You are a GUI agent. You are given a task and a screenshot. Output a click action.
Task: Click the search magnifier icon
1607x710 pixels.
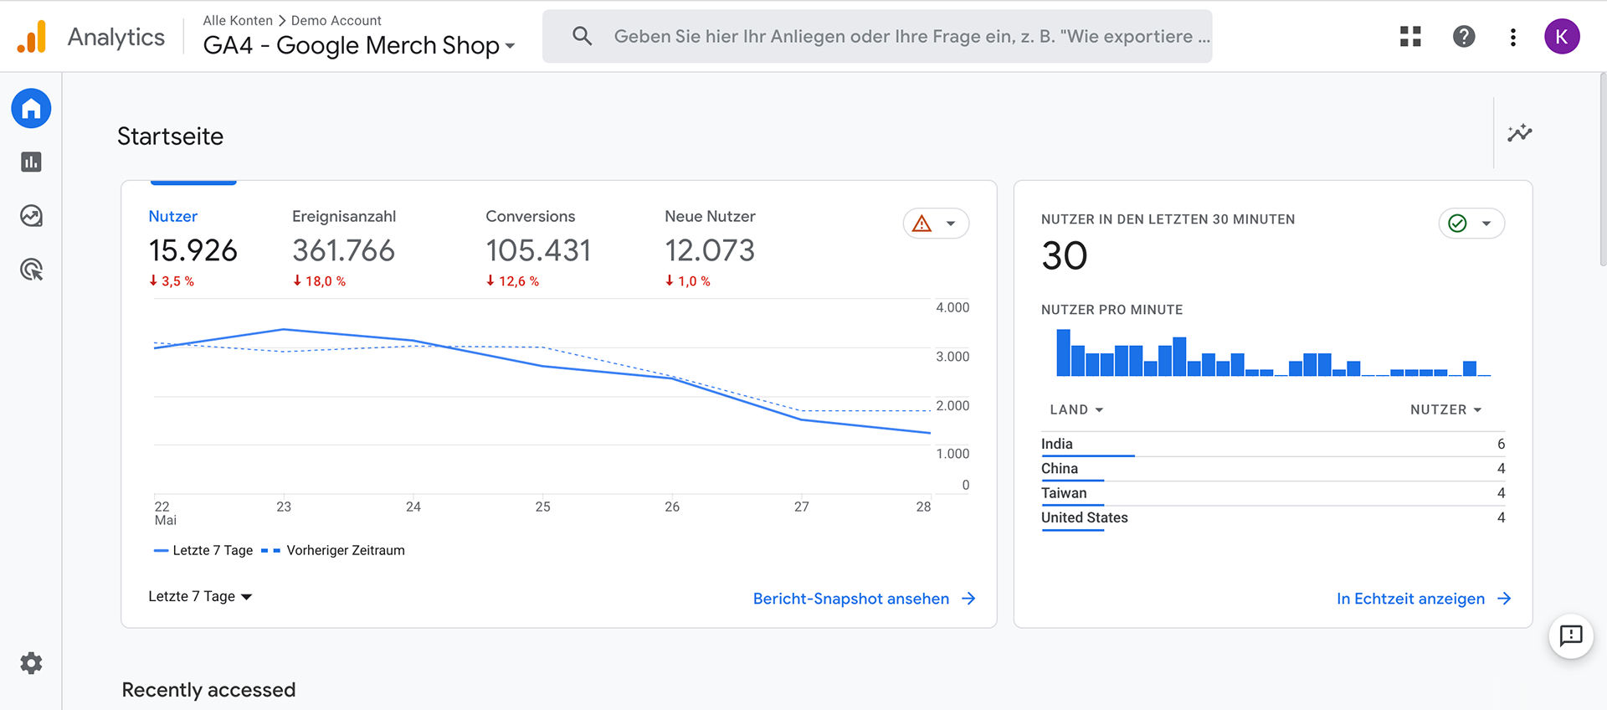[x=582, y=36]
